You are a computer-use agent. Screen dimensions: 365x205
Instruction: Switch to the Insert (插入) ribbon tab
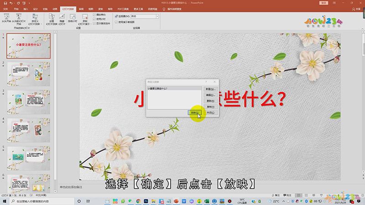tap(26, 9)
